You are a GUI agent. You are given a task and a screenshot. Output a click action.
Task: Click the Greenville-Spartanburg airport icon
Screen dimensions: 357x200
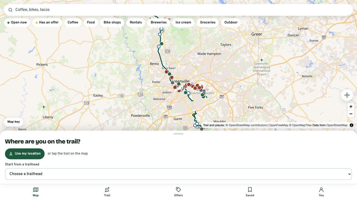[x=262, y=60]
